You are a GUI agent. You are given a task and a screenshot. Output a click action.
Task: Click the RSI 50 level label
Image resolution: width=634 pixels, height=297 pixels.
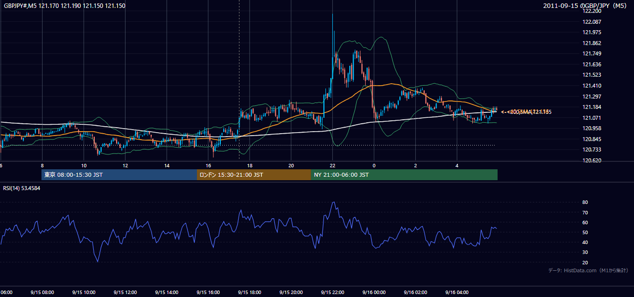click(585, 232)
